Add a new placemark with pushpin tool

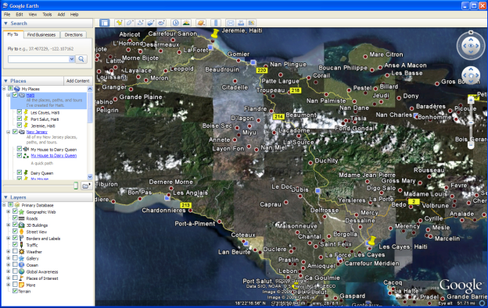(119, 23)
